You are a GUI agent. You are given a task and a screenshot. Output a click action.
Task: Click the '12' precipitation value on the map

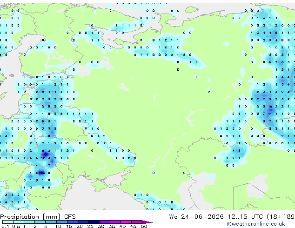pos(43,158)
